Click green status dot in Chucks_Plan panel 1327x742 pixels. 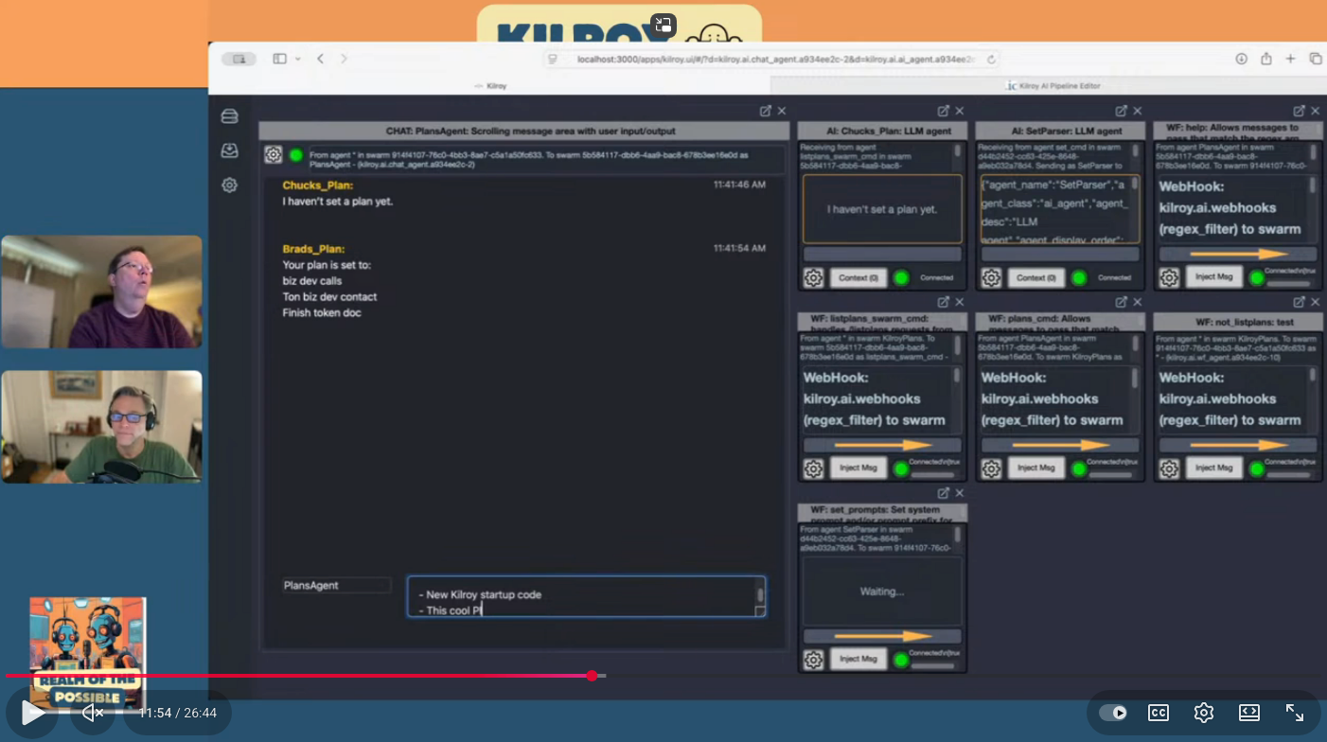(901, 277)
